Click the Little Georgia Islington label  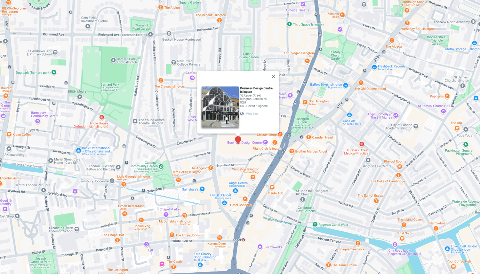(133, 176)
